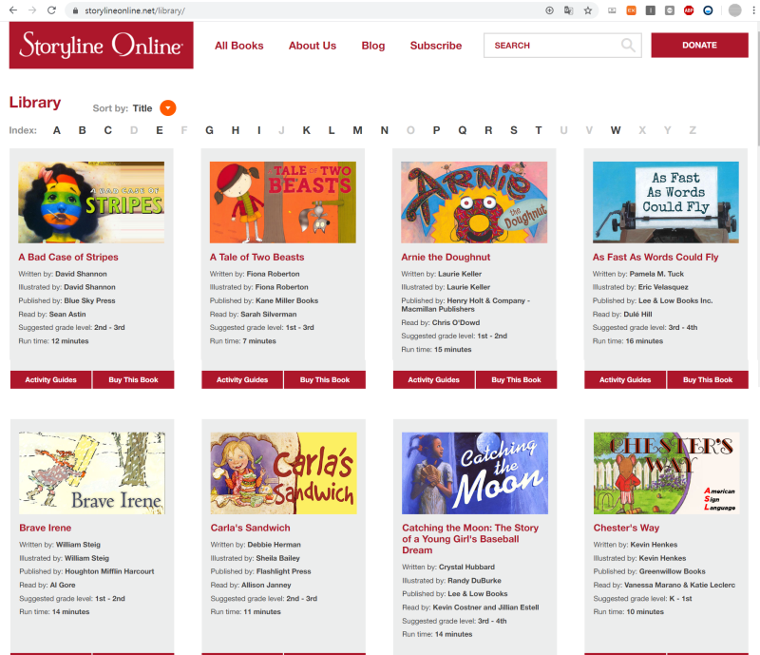Screen dimensions: 760x655
Task: Open the orange EX extension icon
Action: click(631, 10)
